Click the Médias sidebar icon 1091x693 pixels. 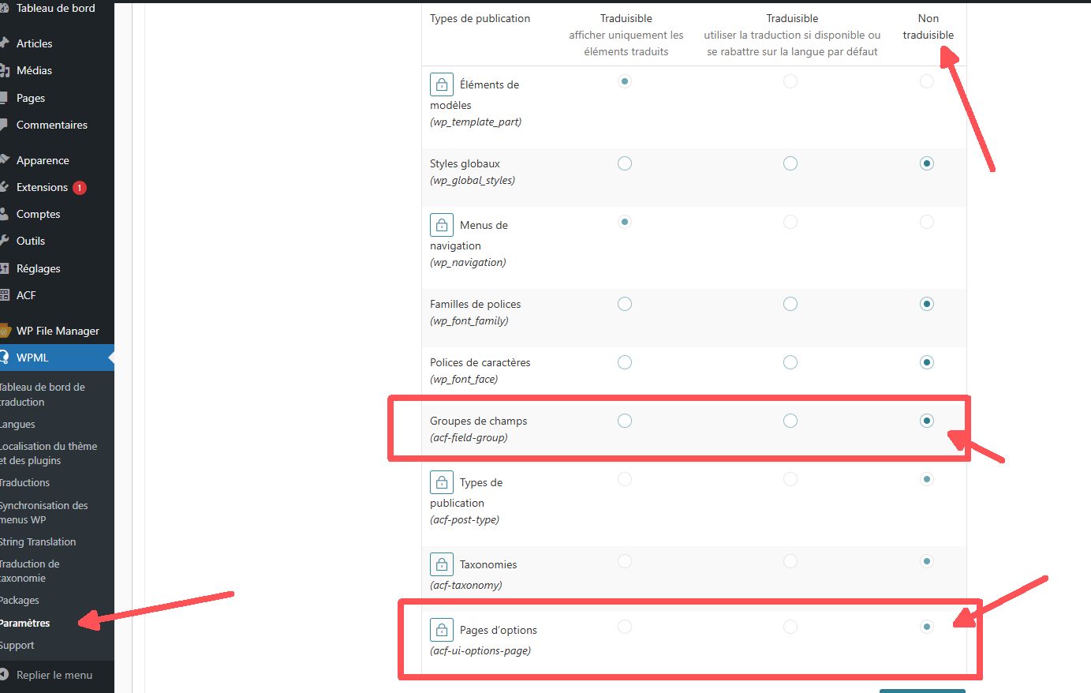[x=5, y=70]
